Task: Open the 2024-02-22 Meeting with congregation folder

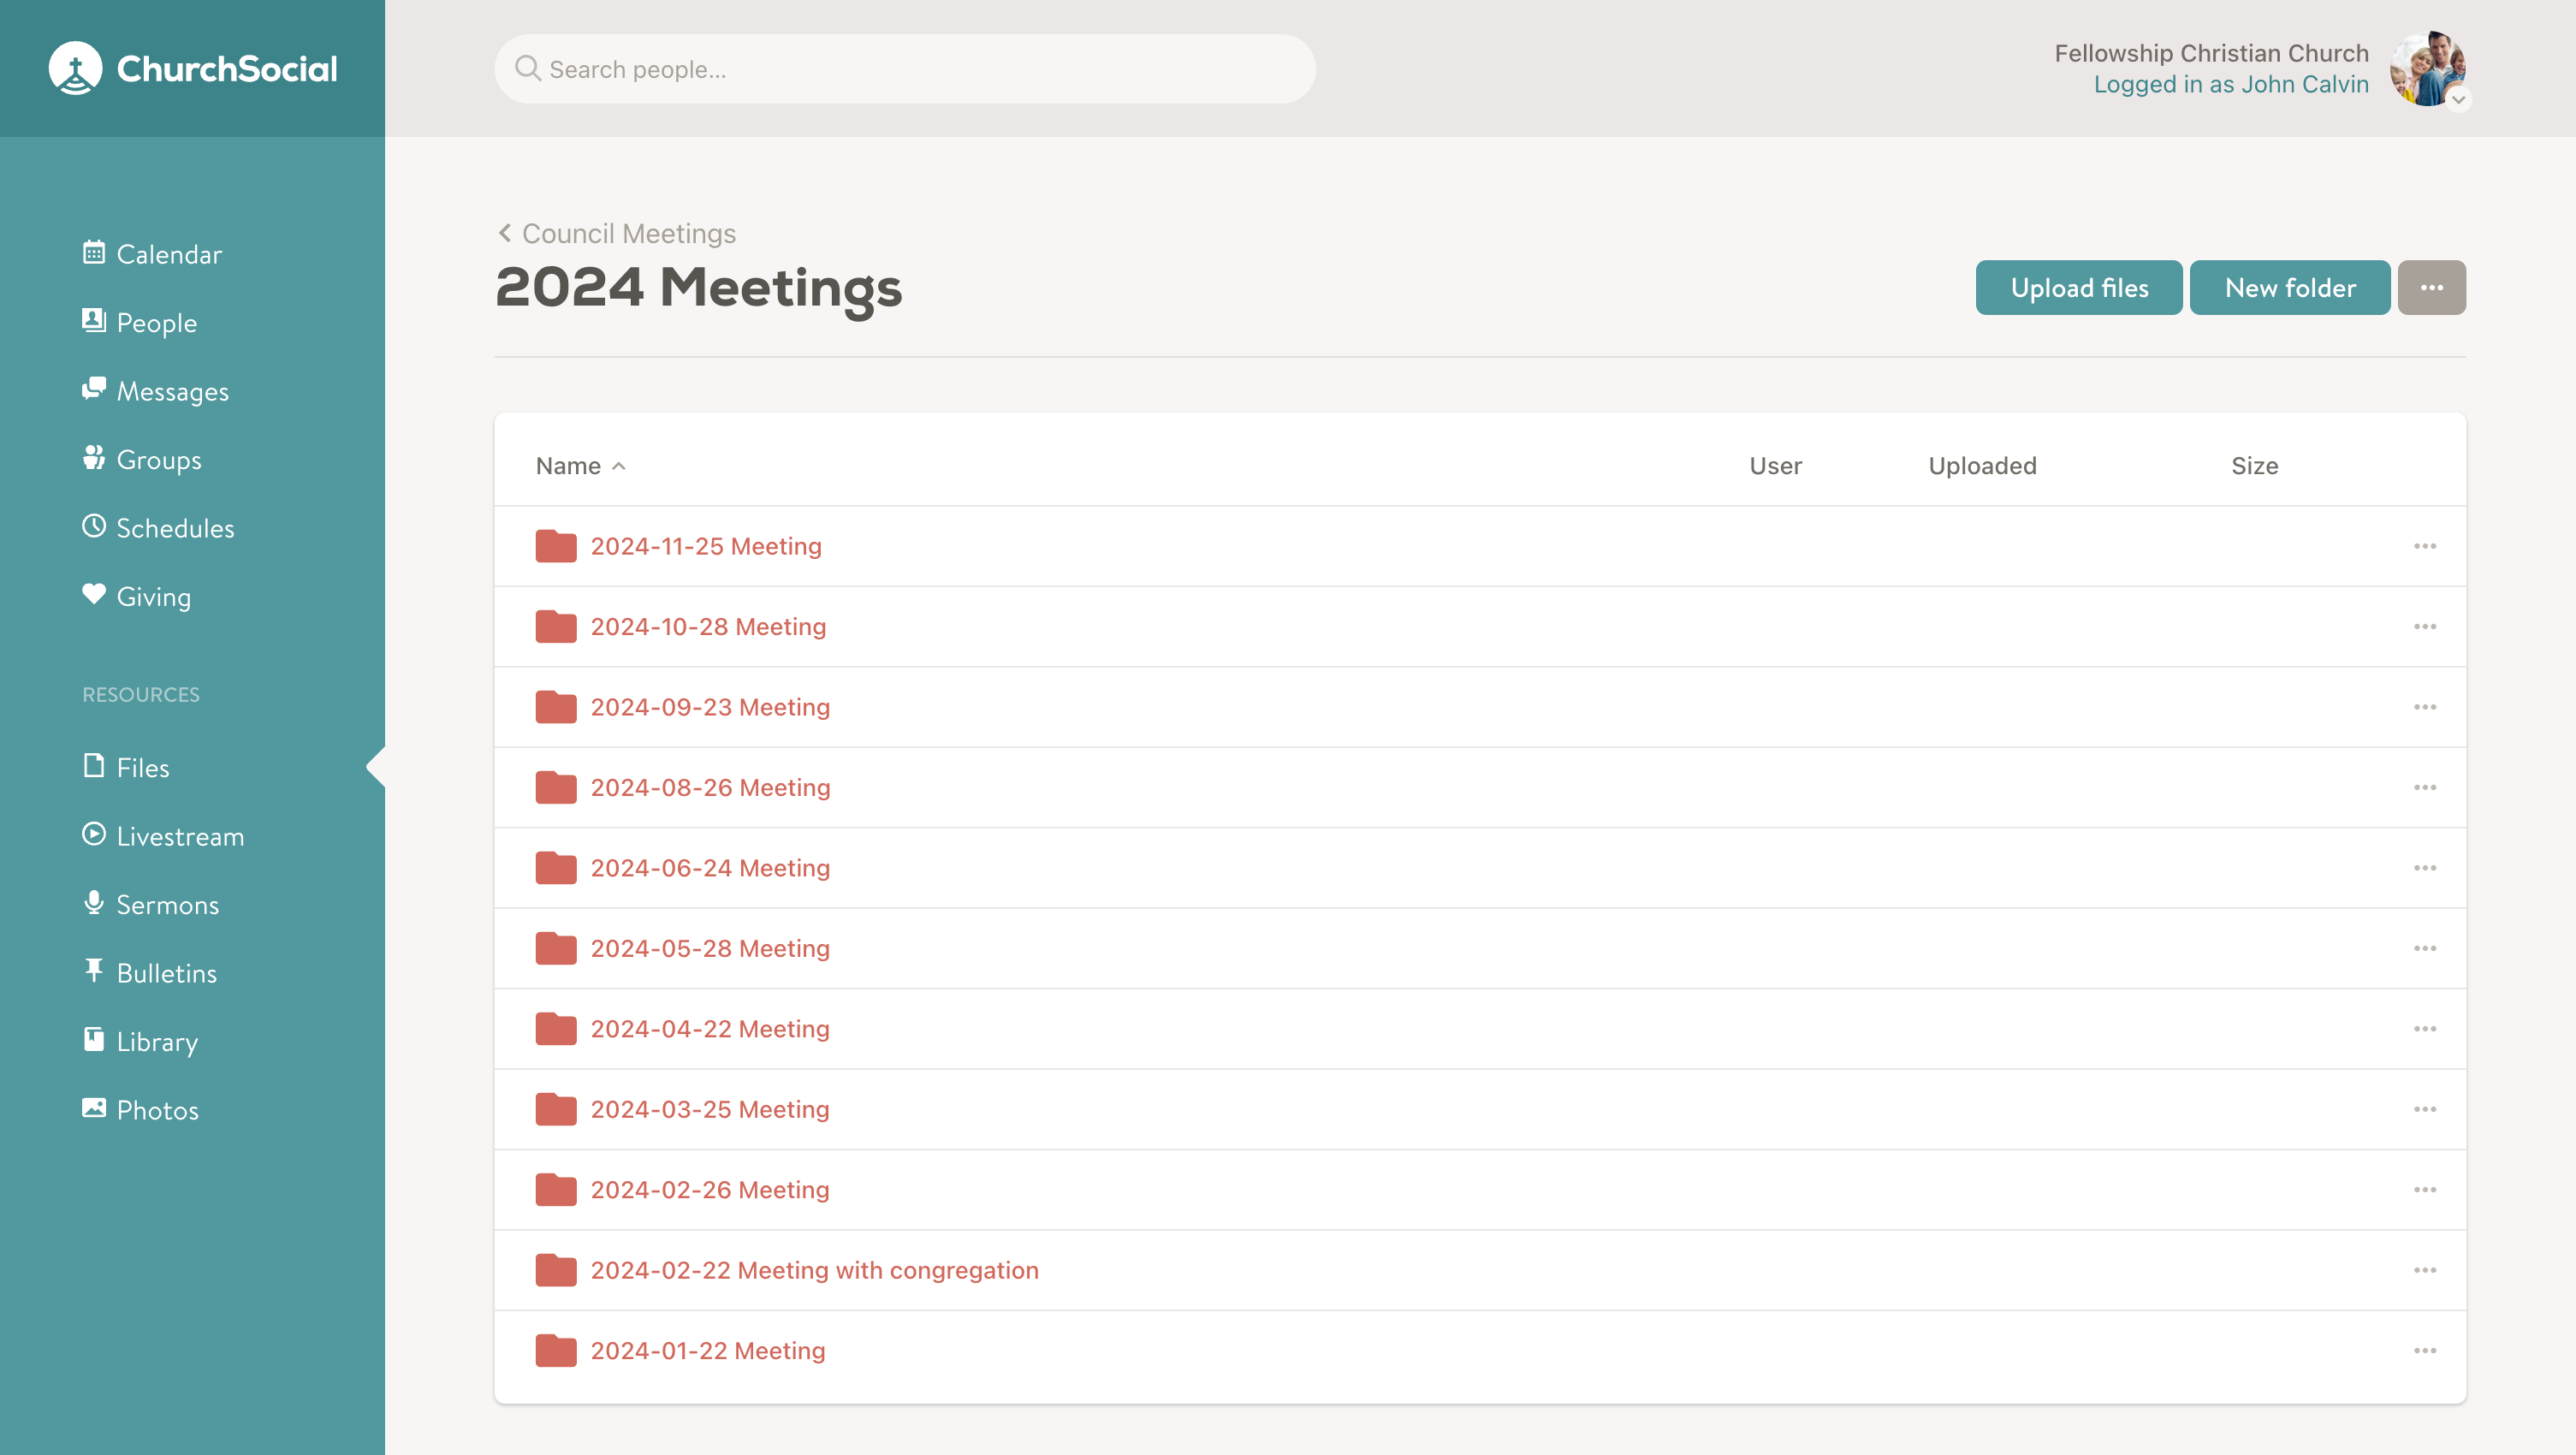Action: [816, 1269]
